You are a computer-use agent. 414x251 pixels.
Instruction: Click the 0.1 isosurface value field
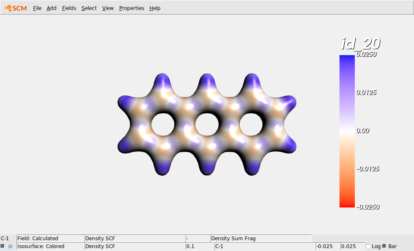click(x=199, y=246)
